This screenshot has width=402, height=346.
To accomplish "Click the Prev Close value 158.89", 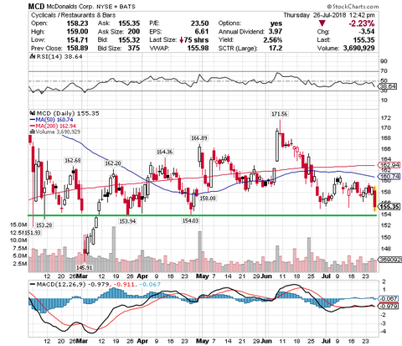I will [x=77, y=49].
